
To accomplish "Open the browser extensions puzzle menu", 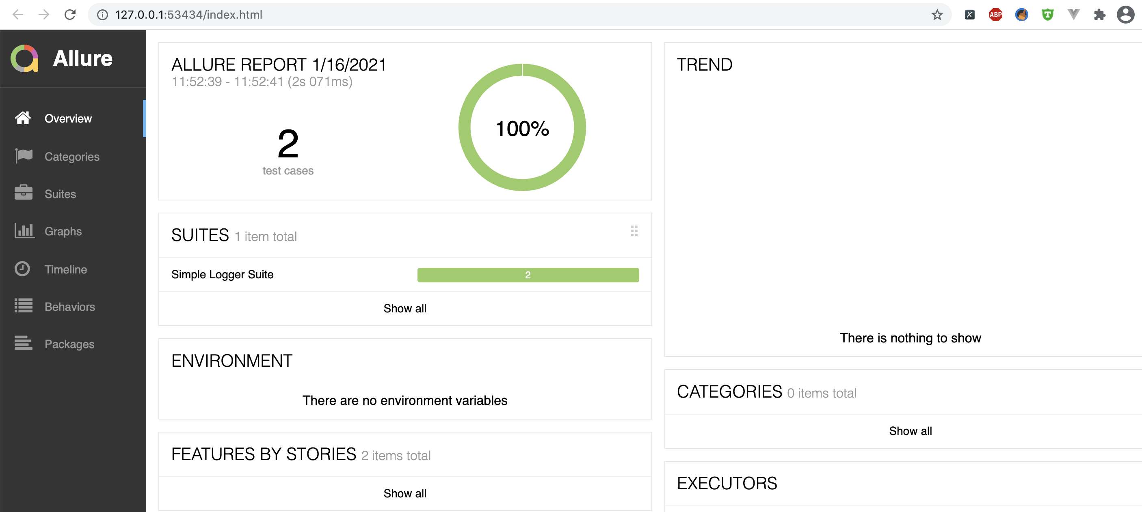I will pyautogui.click(x=1099, y=15).
